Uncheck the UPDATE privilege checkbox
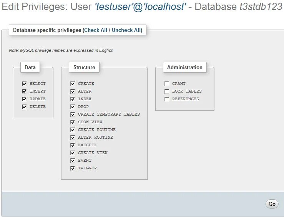 tap(24, 99)
